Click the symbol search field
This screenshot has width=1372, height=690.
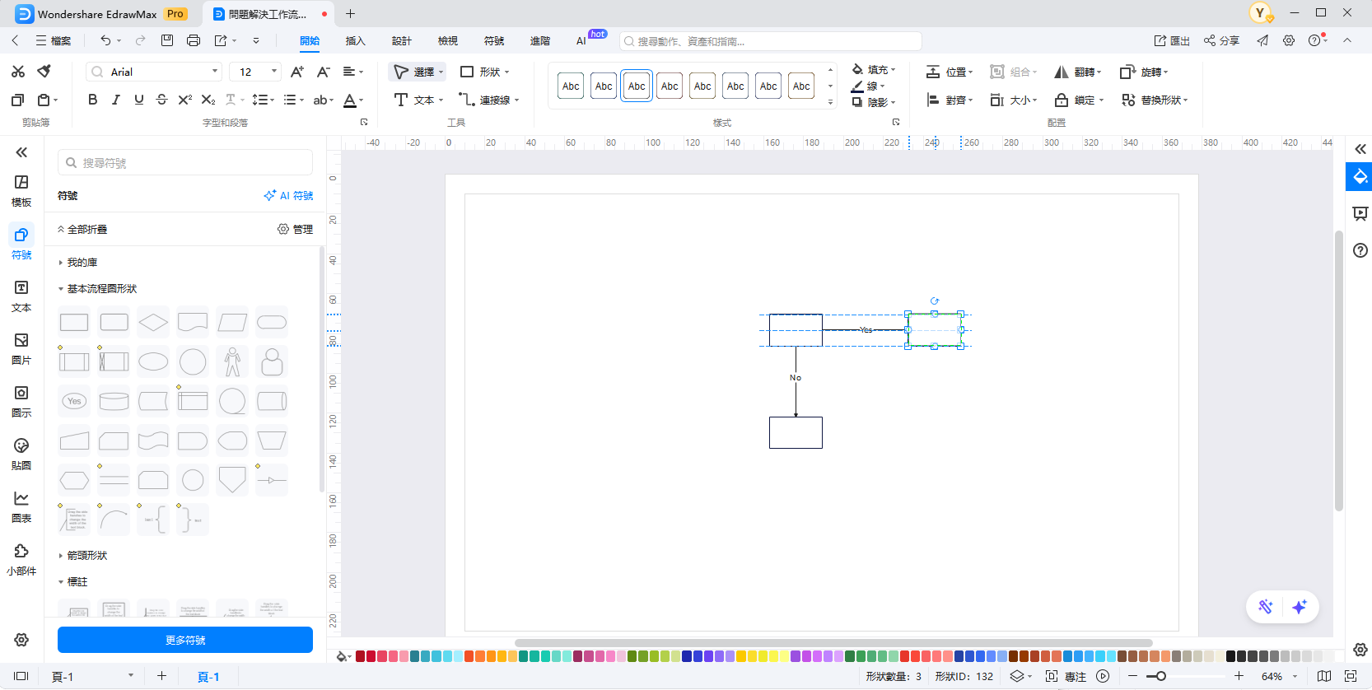tap(185, 163)
